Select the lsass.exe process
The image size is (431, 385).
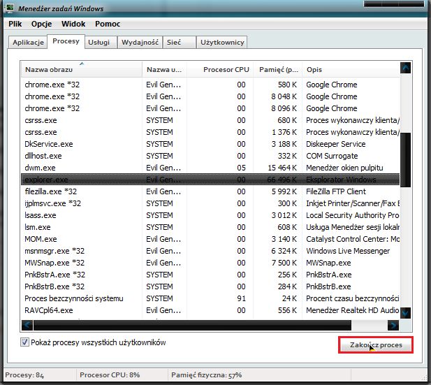pos(210,215)
